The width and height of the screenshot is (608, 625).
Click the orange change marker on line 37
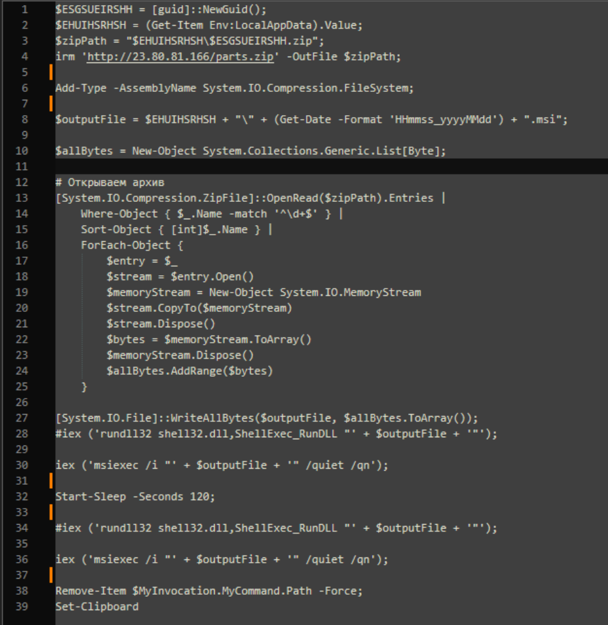51,575
